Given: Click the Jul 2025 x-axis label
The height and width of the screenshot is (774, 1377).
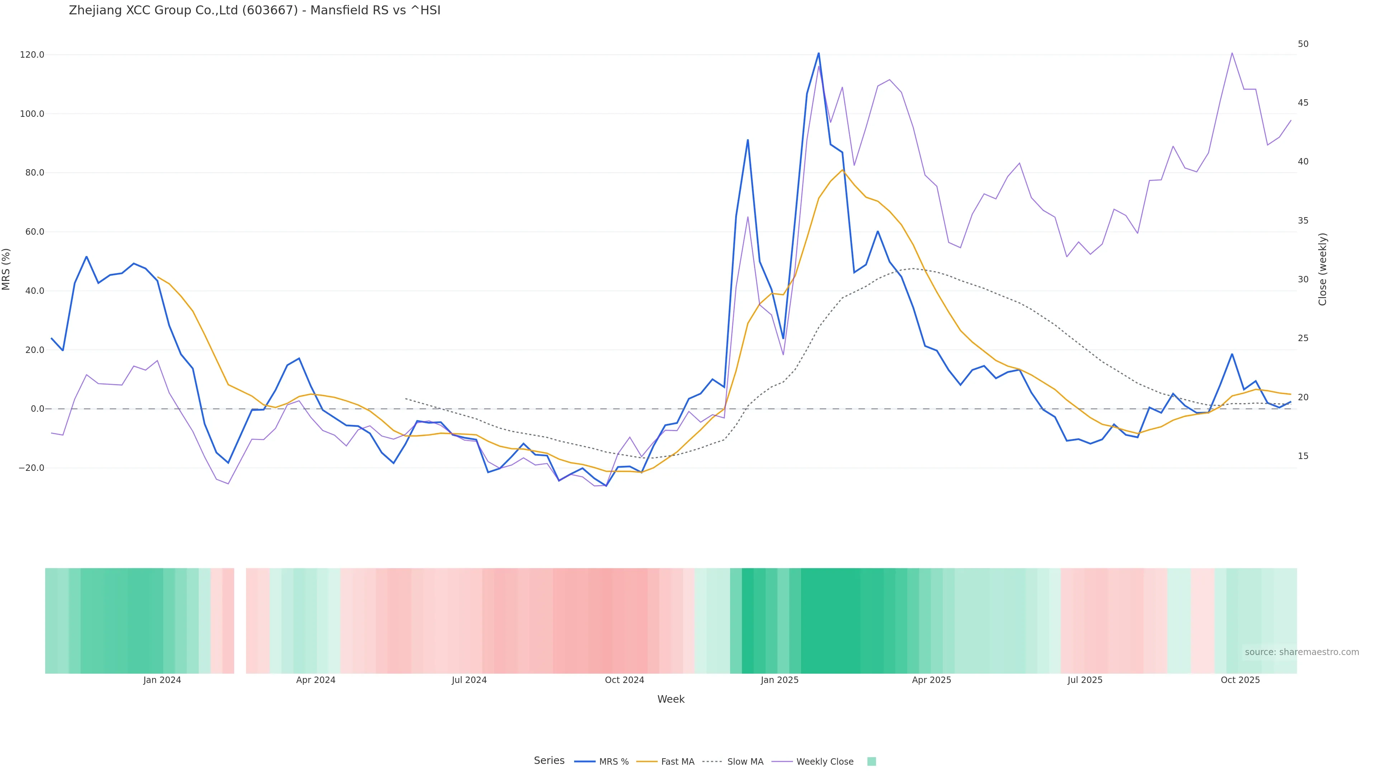Looking at the screenshot, I should (1085, 680).
